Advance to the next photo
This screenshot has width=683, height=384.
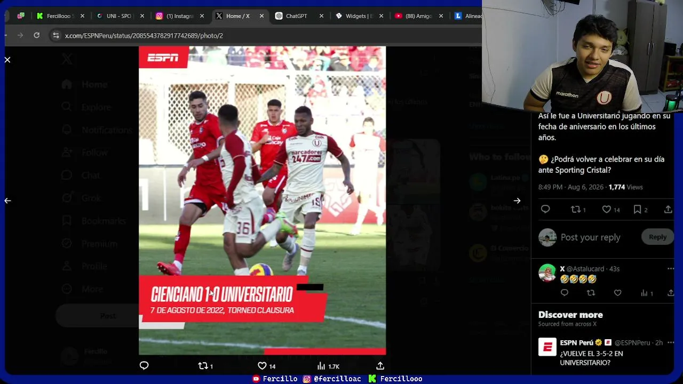(x=517, y=201)
